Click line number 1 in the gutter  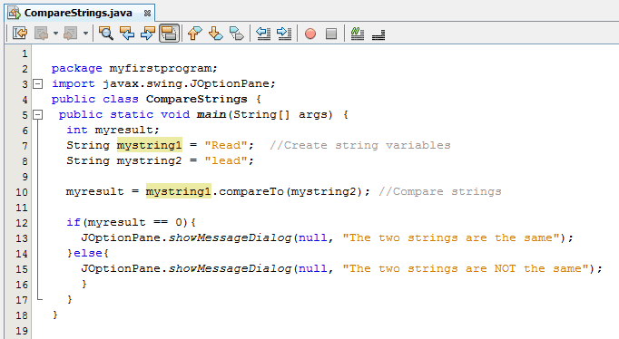coord(25,53)
